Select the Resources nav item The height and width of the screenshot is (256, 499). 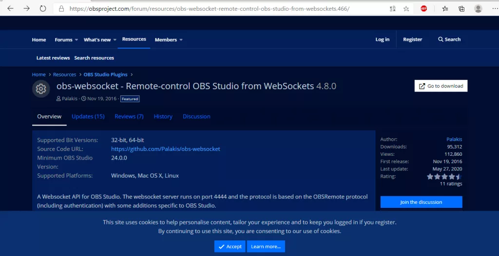click(134, 39)
